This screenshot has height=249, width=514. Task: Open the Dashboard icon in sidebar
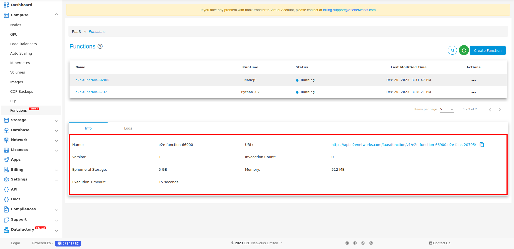6,5
